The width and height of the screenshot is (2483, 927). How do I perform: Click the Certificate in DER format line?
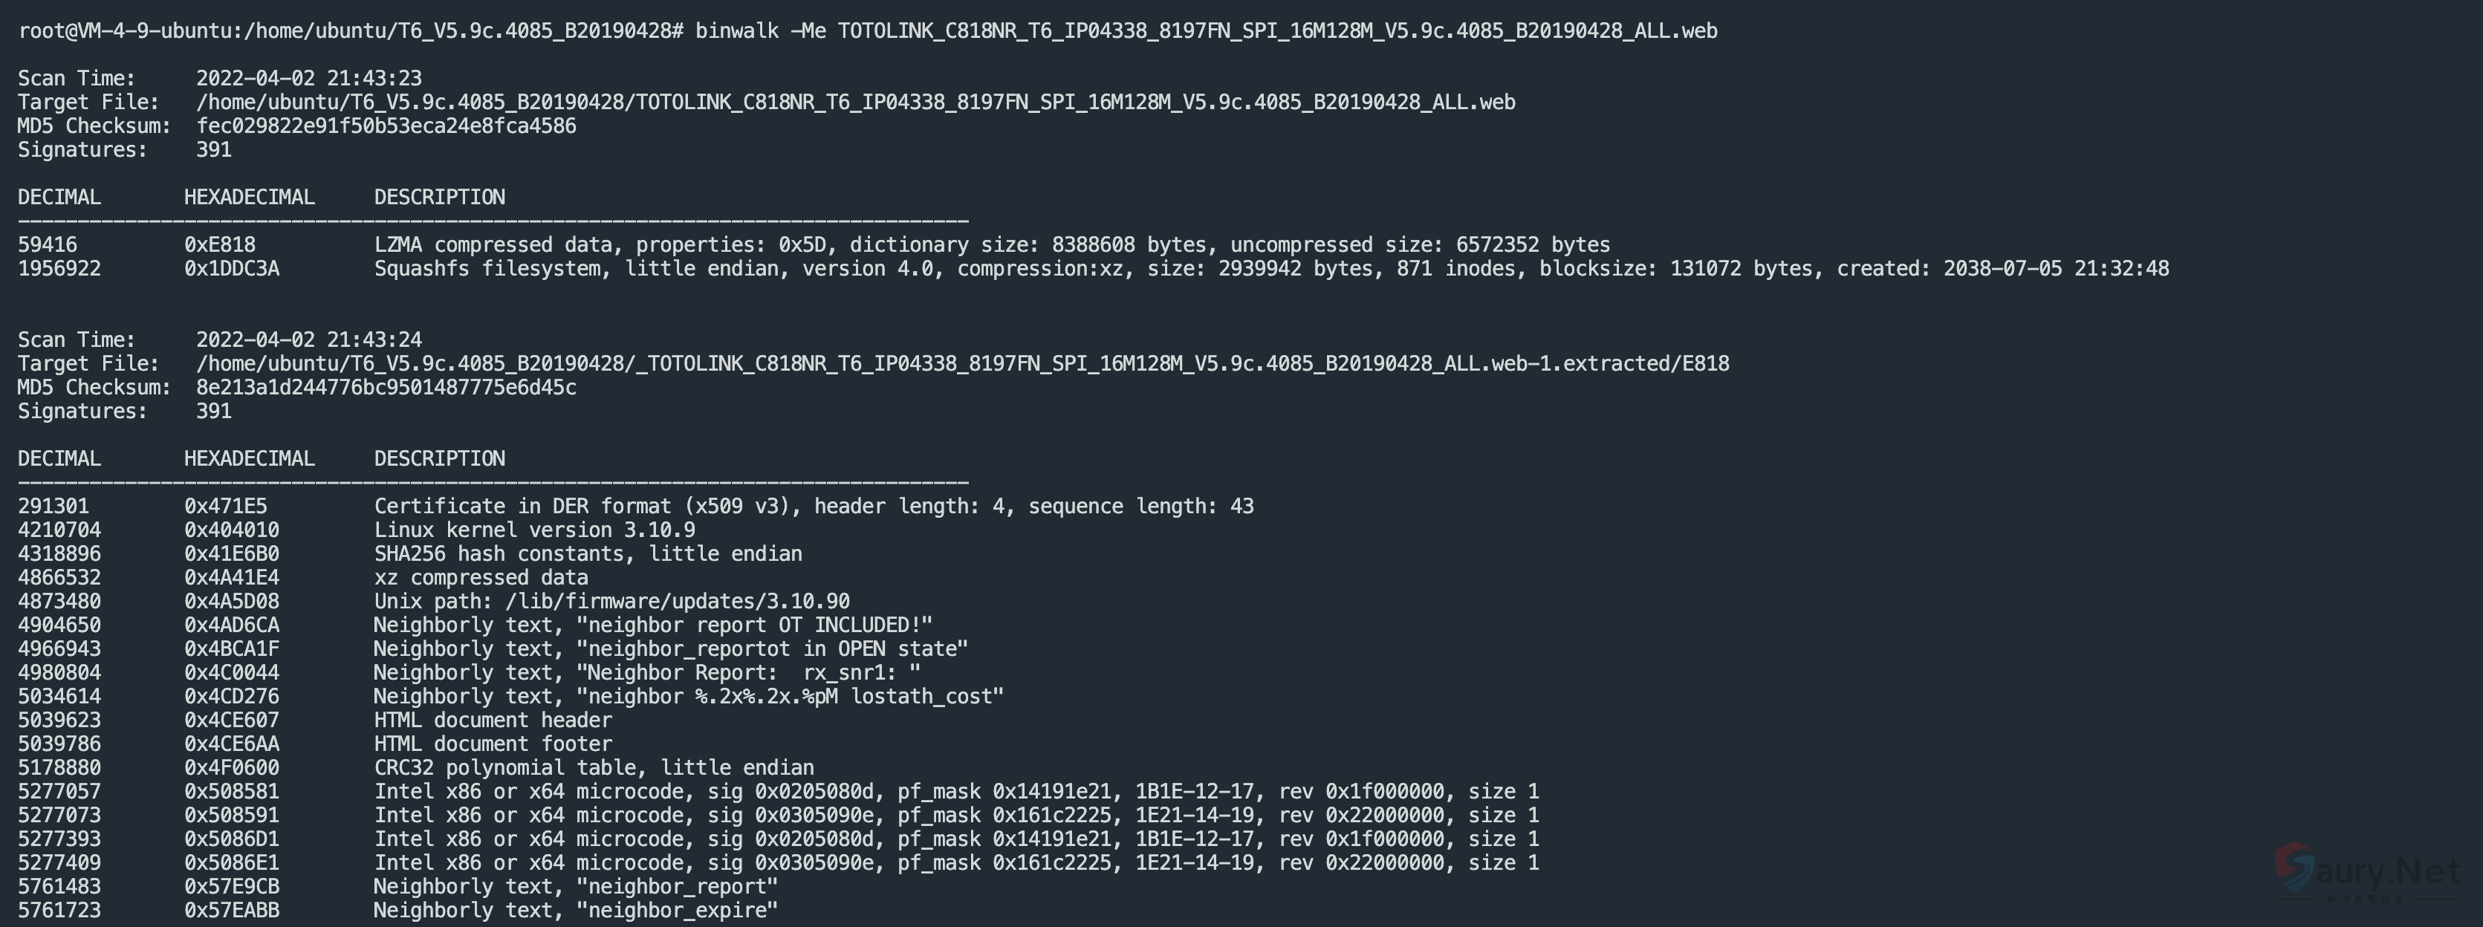813,506
